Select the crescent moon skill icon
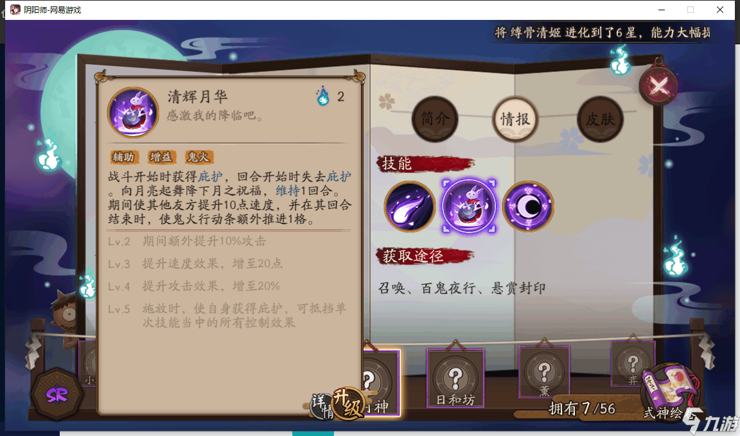 click(527, 206)
